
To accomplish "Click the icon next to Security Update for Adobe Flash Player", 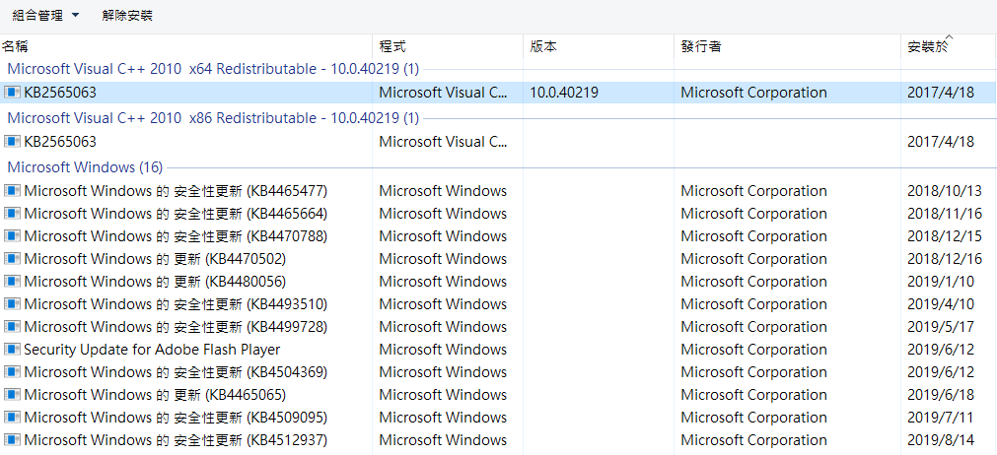I will coord(12,350).
